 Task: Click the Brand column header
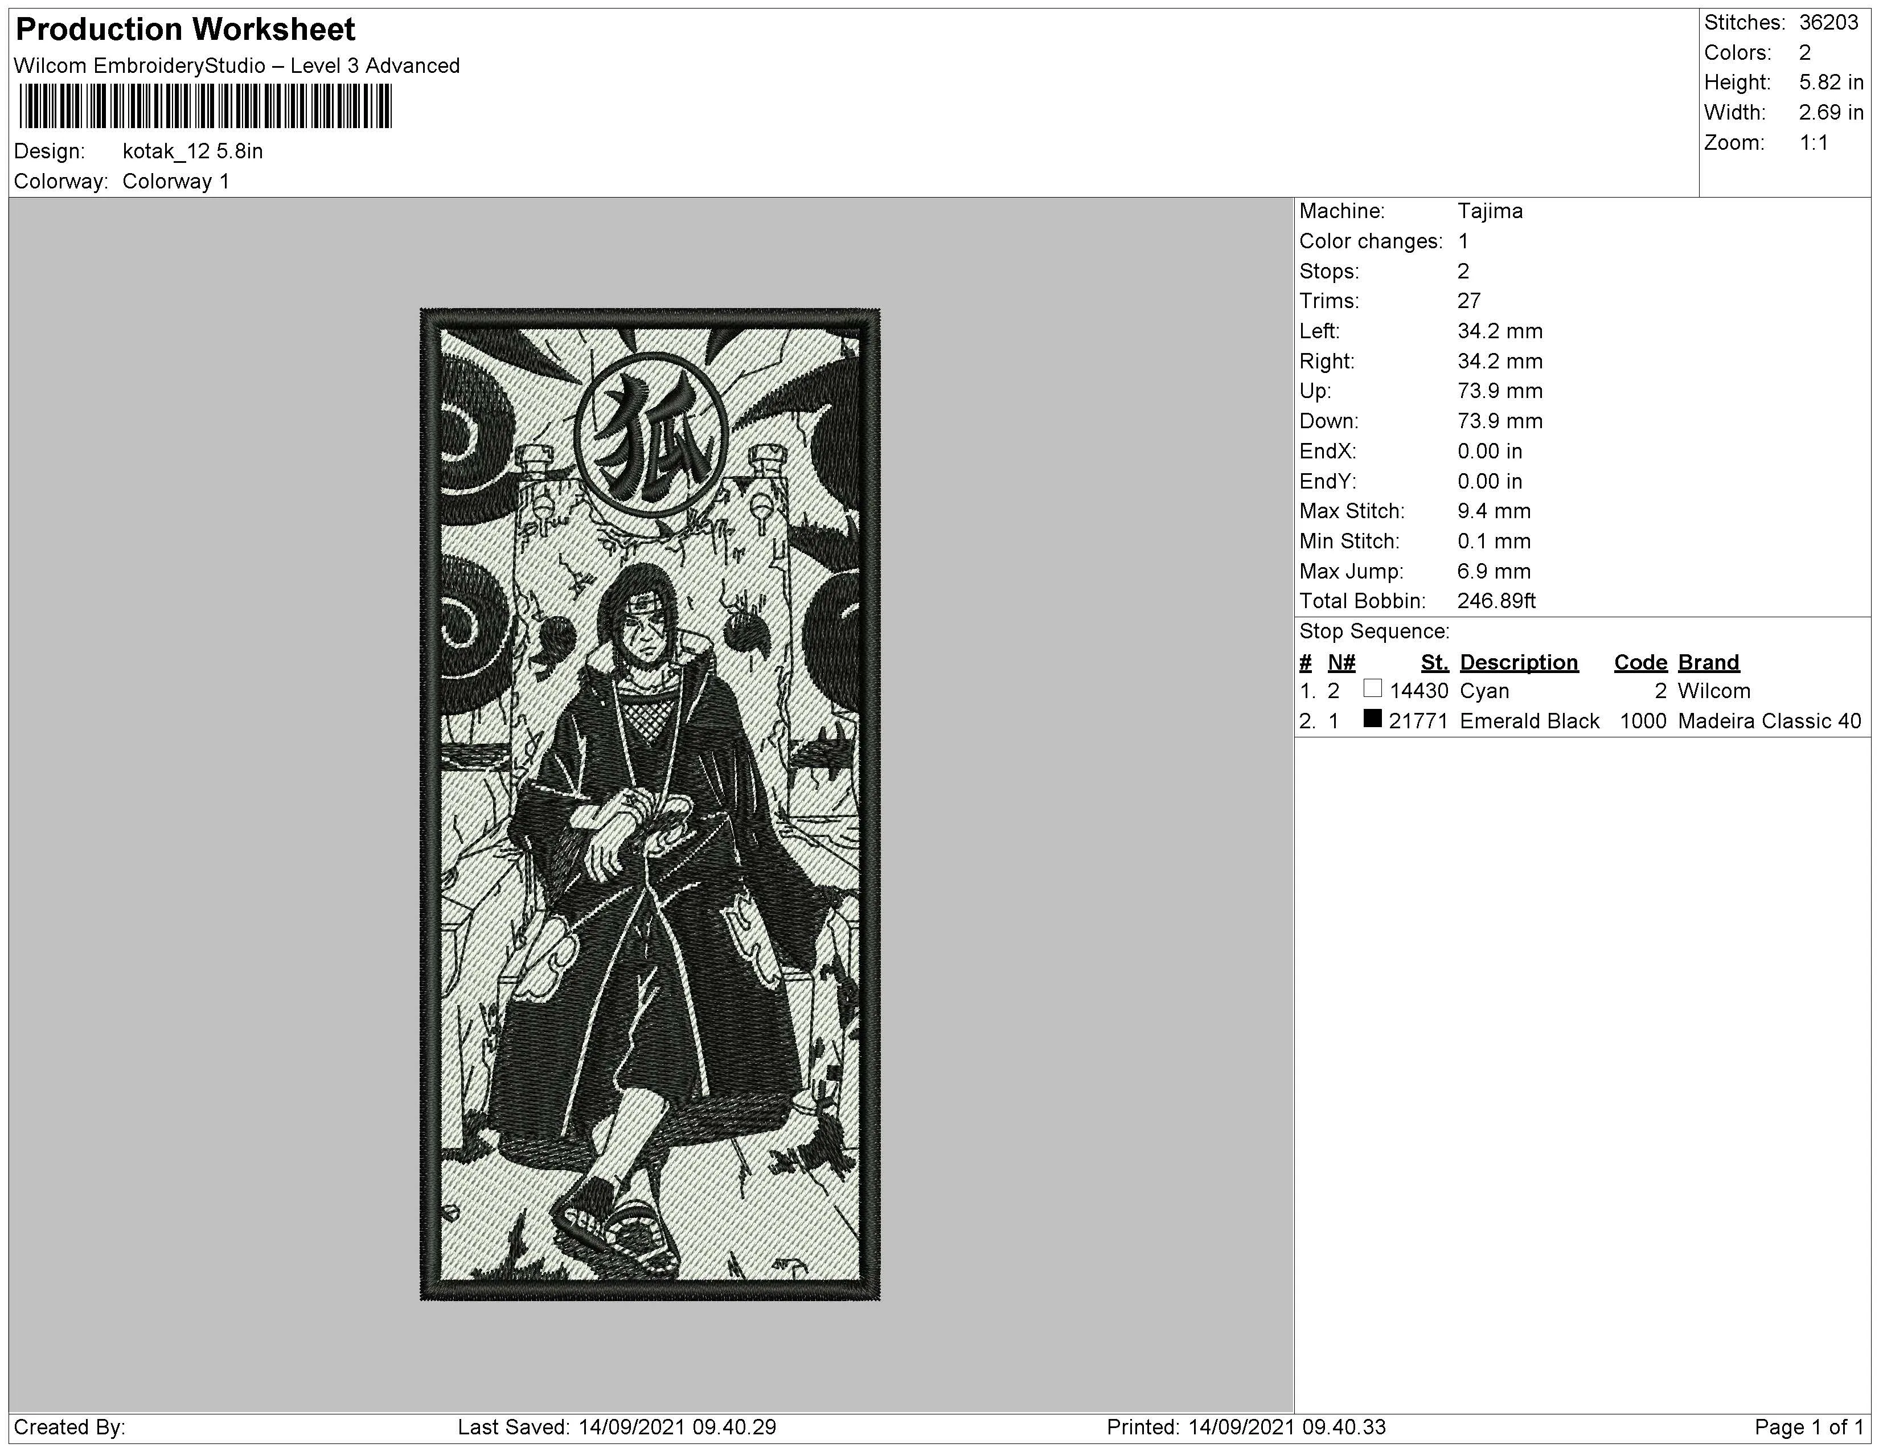[x=1708, y=663]
